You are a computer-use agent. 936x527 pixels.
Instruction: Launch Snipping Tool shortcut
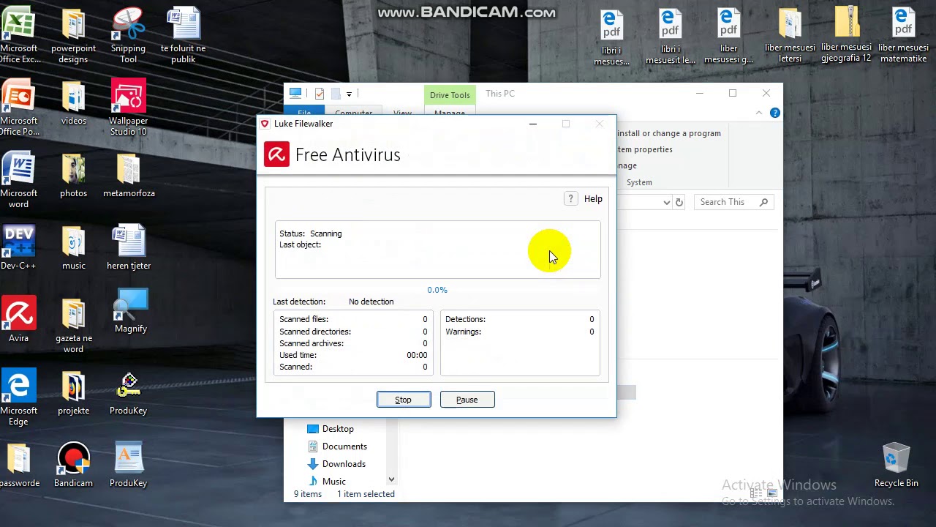pos(128,34)
